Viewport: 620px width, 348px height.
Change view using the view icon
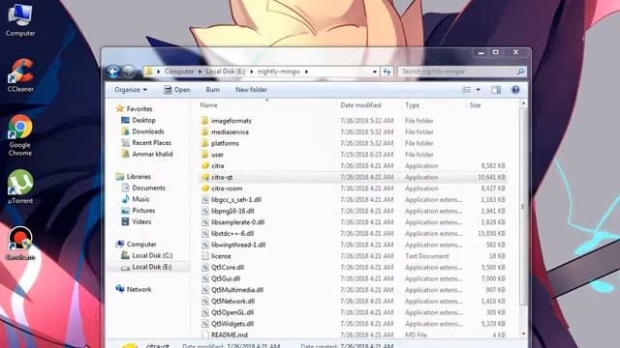[x=467, y=90]
